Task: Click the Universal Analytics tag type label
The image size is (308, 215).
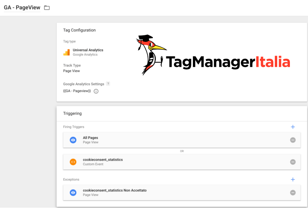Action: tap(88, 50)
